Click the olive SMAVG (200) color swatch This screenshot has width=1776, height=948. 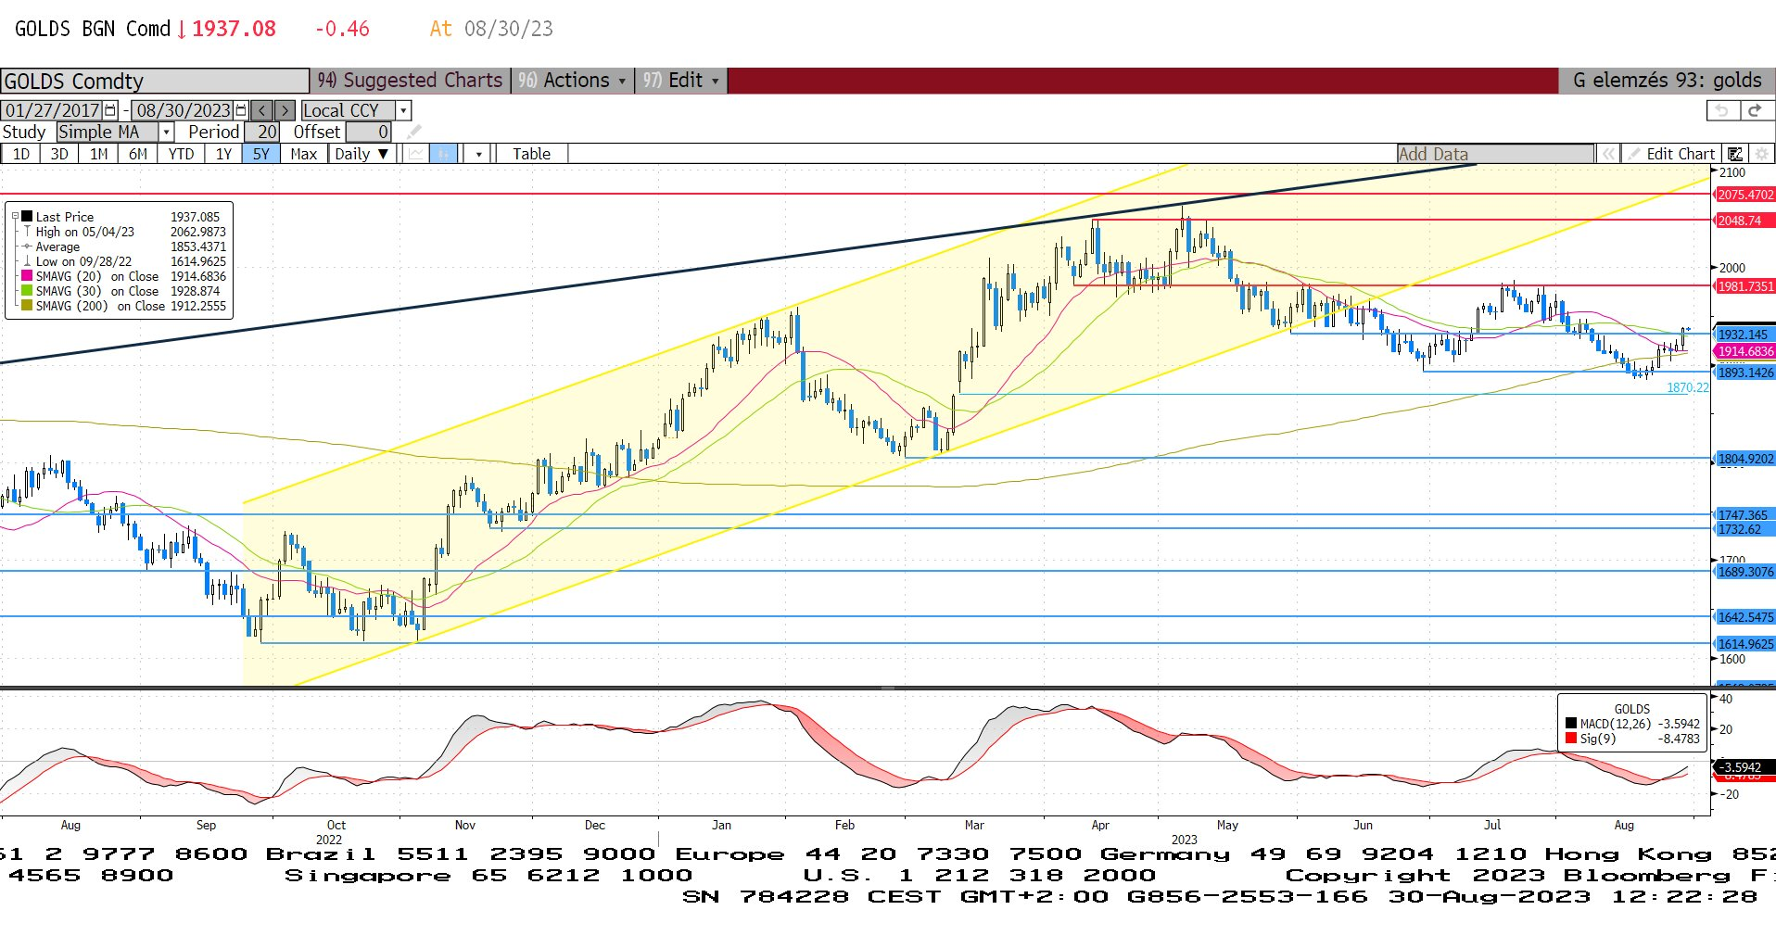pyautogui.click(x=28, y=306)
